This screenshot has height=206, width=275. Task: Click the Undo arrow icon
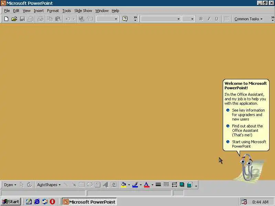click(68, 19)
